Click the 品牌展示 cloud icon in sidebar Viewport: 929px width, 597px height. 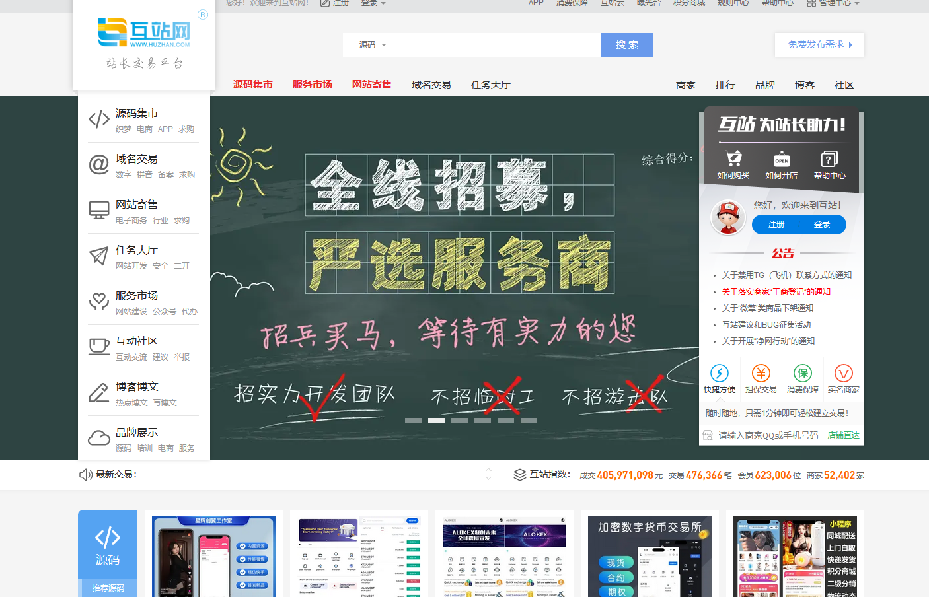click(x=99, y=438)
